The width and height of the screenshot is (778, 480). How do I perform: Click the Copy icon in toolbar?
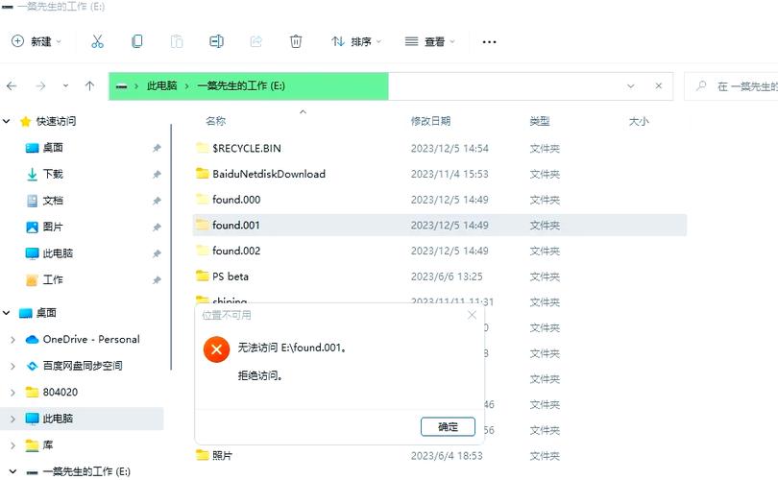(x=137, y=41)
